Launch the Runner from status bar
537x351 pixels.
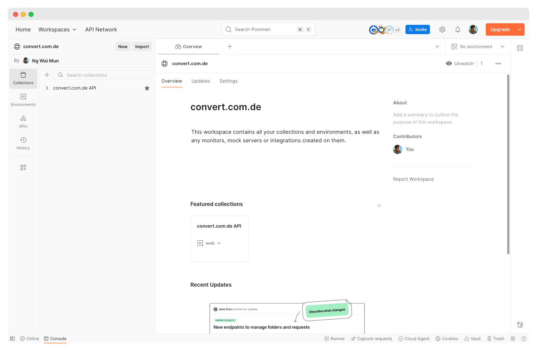click(334, 339)
